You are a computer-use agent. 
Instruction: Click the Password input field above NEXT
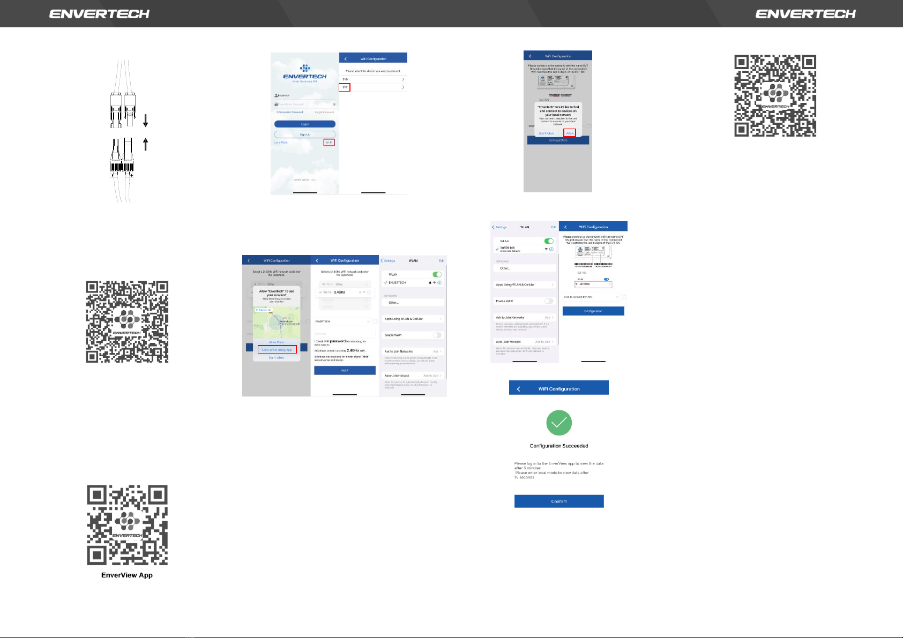344,334
